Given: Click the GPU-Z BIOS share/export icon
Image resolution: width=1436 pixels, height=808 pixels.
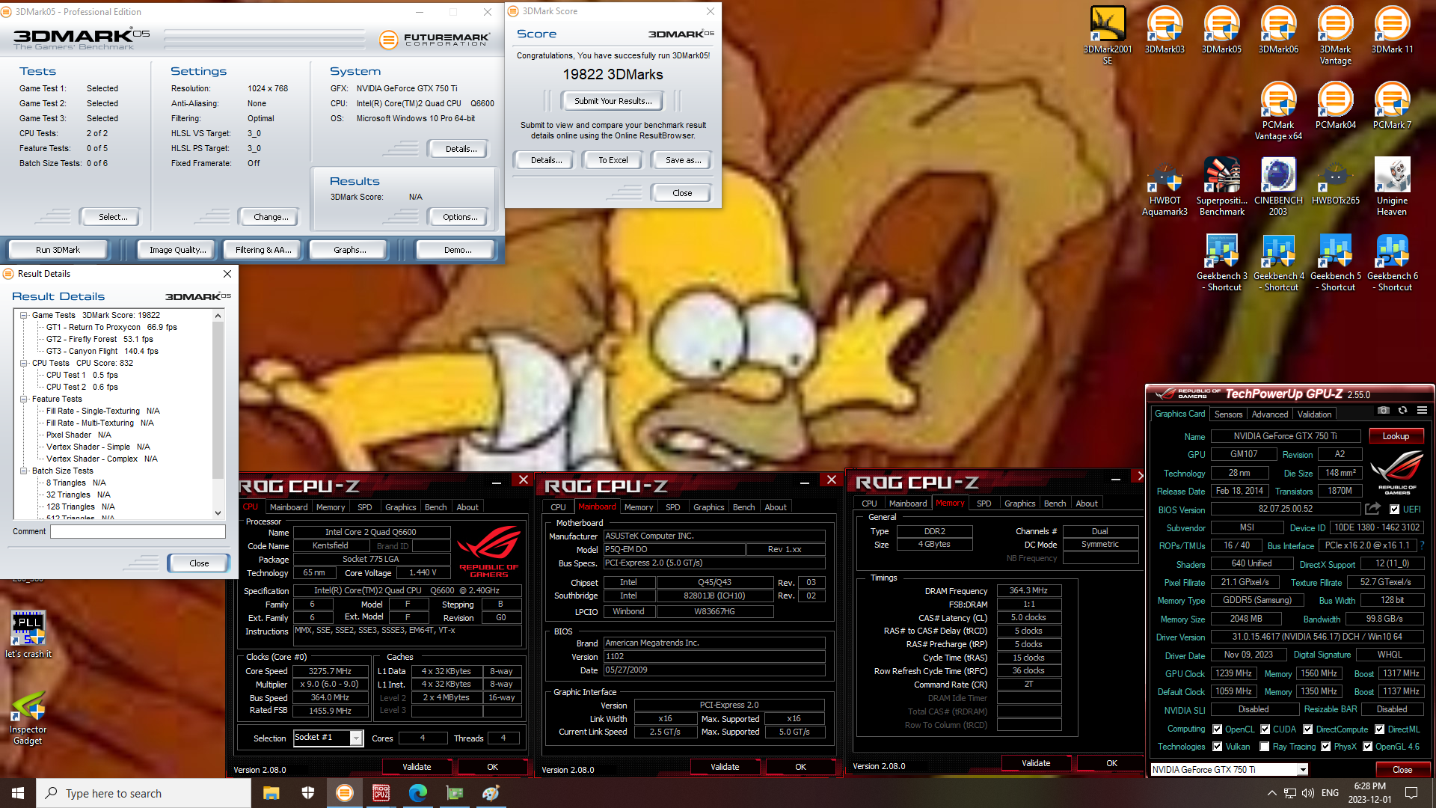Looking at the screenshot, I should coord(1372,509).
